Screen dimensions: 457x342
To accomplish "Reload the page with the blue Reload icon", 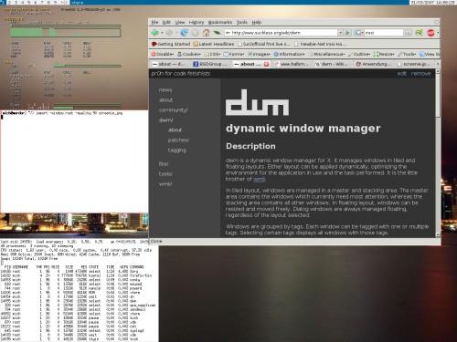I will point(184,33).
